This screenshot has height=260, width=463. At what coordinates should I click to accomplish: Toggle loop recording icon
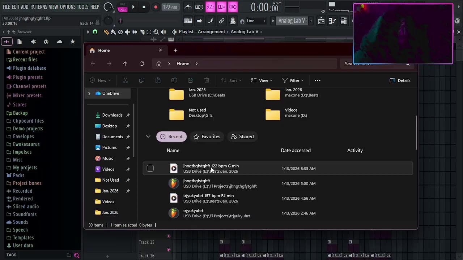click(233, 7)
